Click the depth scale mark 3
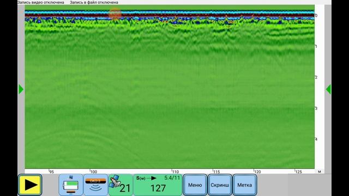 [316, 108]
